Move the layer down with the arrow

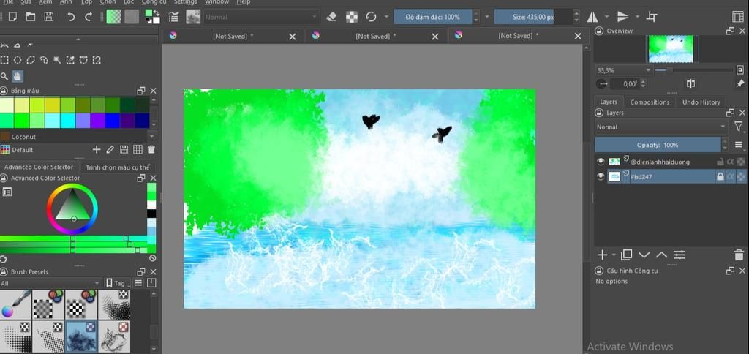pos(644,255)
